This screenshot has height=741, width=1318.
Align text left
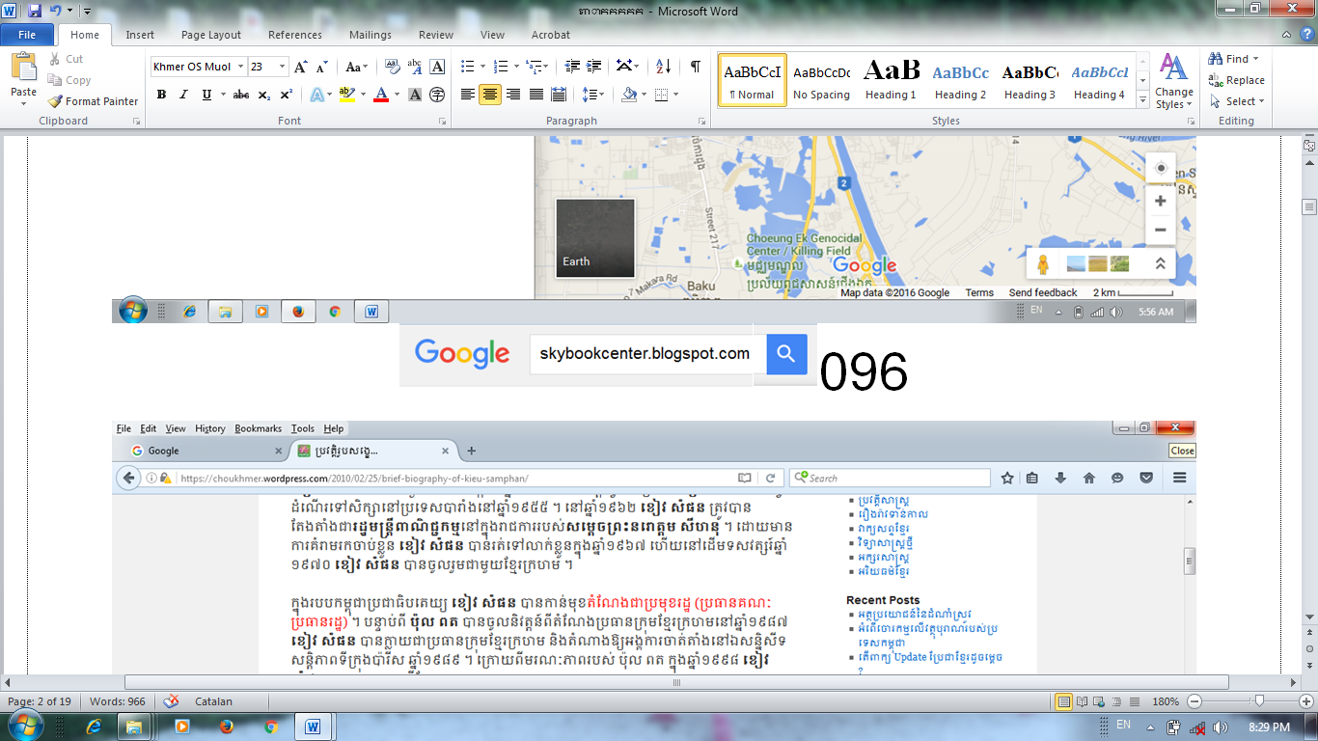tap(468, 95)
